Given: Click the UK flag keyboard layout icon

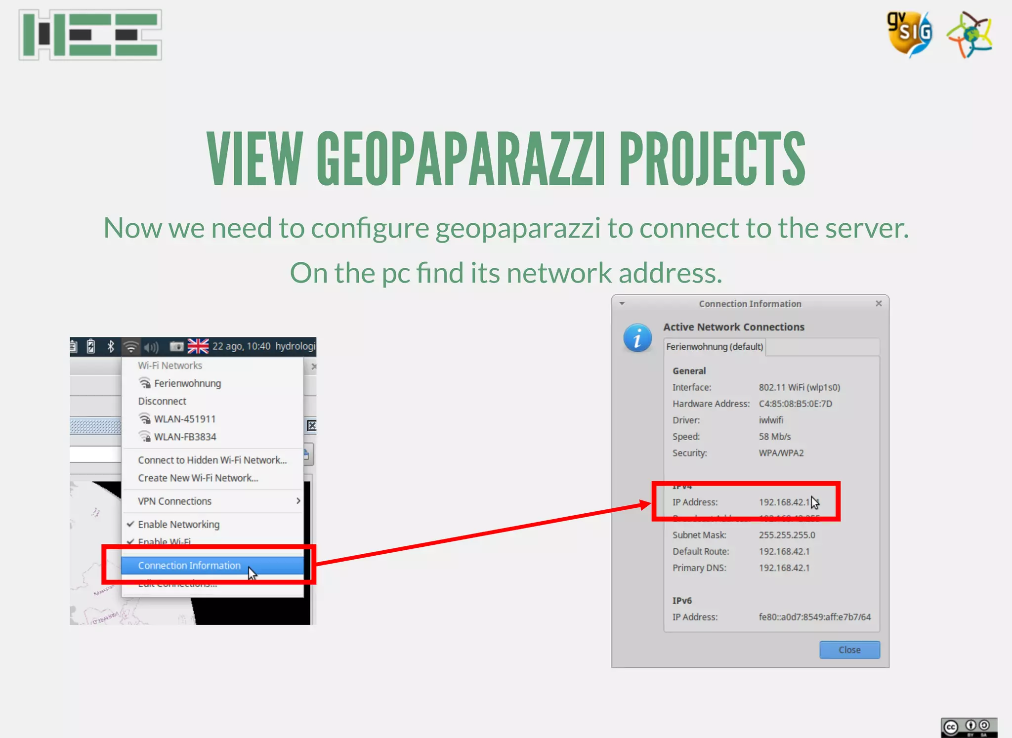Looking at the screenshot, I should pos(198,346).
